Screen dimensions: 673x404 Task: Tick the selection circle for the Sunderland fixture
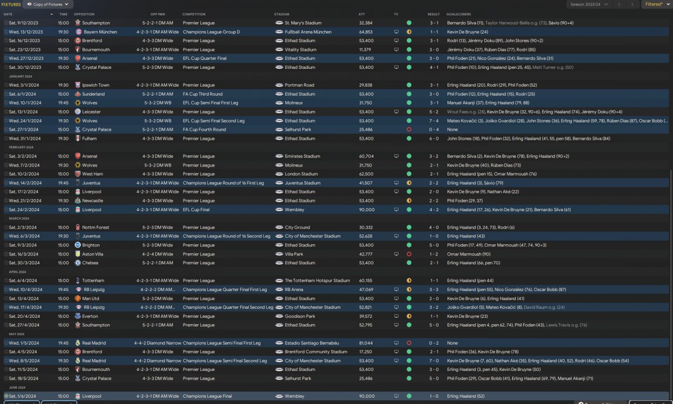6,94
